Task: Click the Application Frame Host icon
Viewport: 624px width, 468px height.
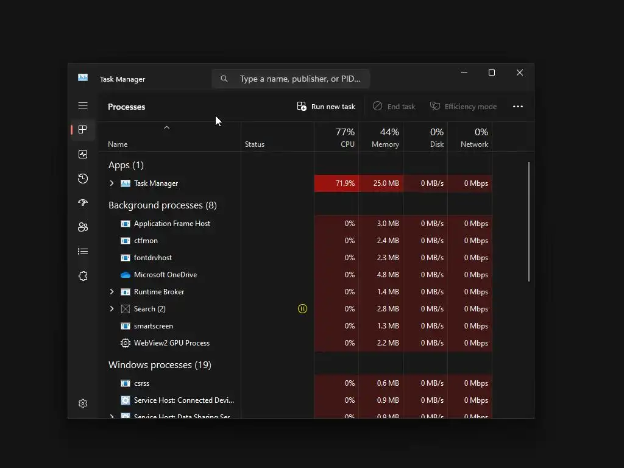Action: tap(126, 224)
